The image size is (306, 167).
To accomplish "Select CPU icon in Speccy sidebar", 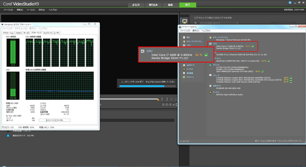I will [x=184, y=45].
